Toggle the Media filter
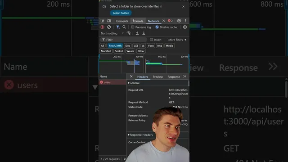 coord(169,46)
